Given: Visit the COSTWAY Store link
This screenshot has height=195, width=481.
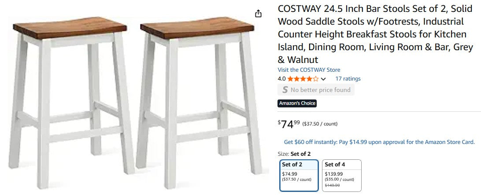Looking at the screenshot, I should pyautogui.click(x=309, y=70).
